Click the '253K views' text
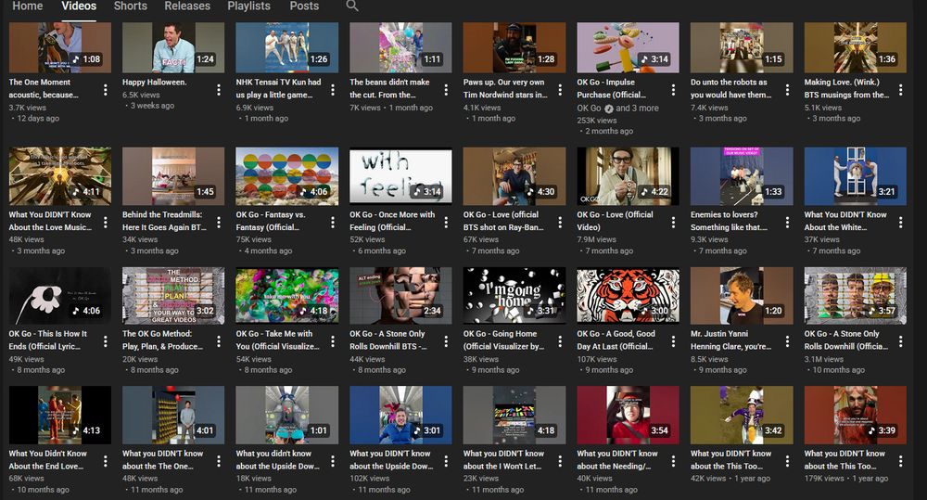The width and height of the screenshot is (927, 500). [x=596, y=120]
